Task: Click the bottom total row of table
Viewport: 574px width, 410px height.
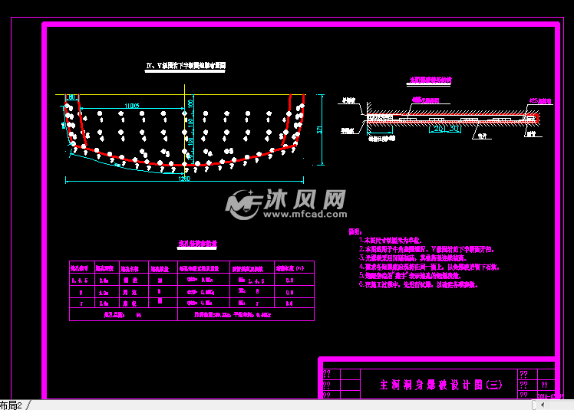Action: pos(192,314)
